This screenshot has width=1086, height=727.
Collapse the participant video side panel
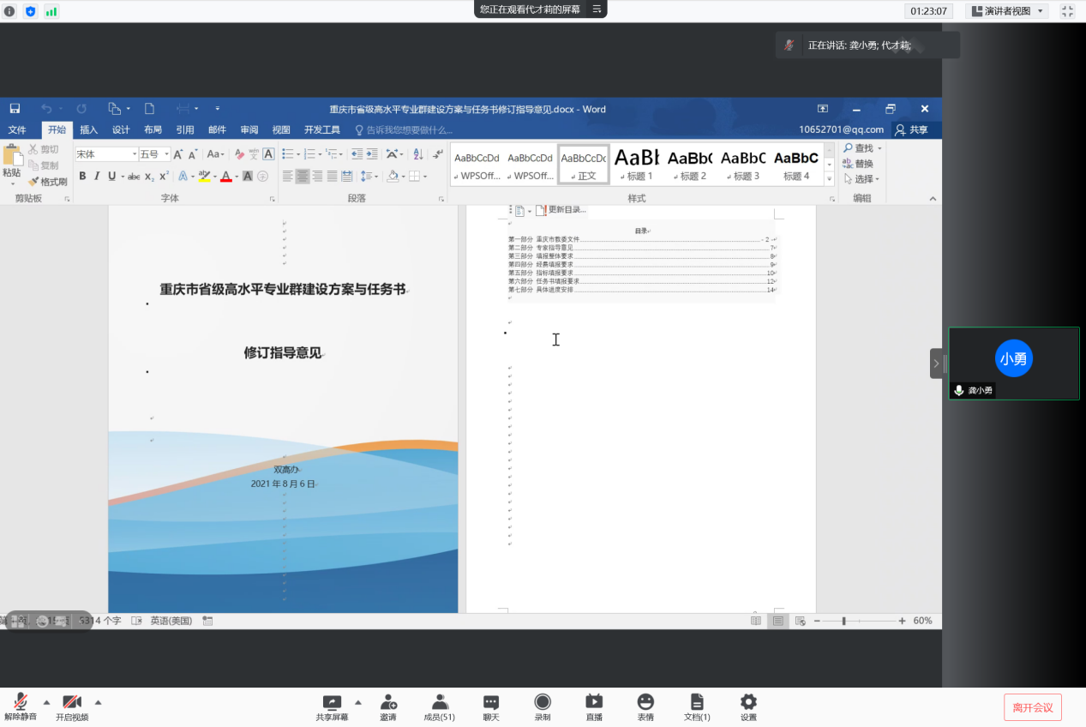(x=936, y=363)
